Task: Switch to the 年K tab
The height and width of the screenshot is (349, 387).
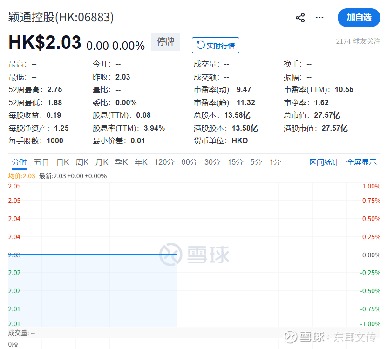Action: (141, 162)
